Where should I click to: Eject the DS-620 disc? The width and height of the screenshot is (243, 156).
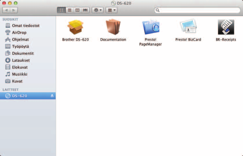tap(52, 96)
